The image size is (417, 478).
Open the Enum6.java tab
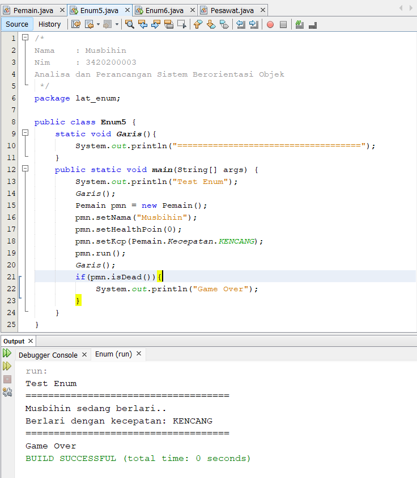[164, 10]
